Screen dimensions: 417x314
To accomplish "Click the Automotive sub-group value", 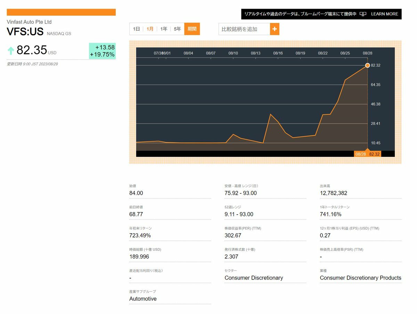I will (x=143, y=299).
